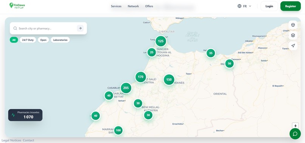Click the globe language icon
Screen dimensions: 305x143
point(240,6)
